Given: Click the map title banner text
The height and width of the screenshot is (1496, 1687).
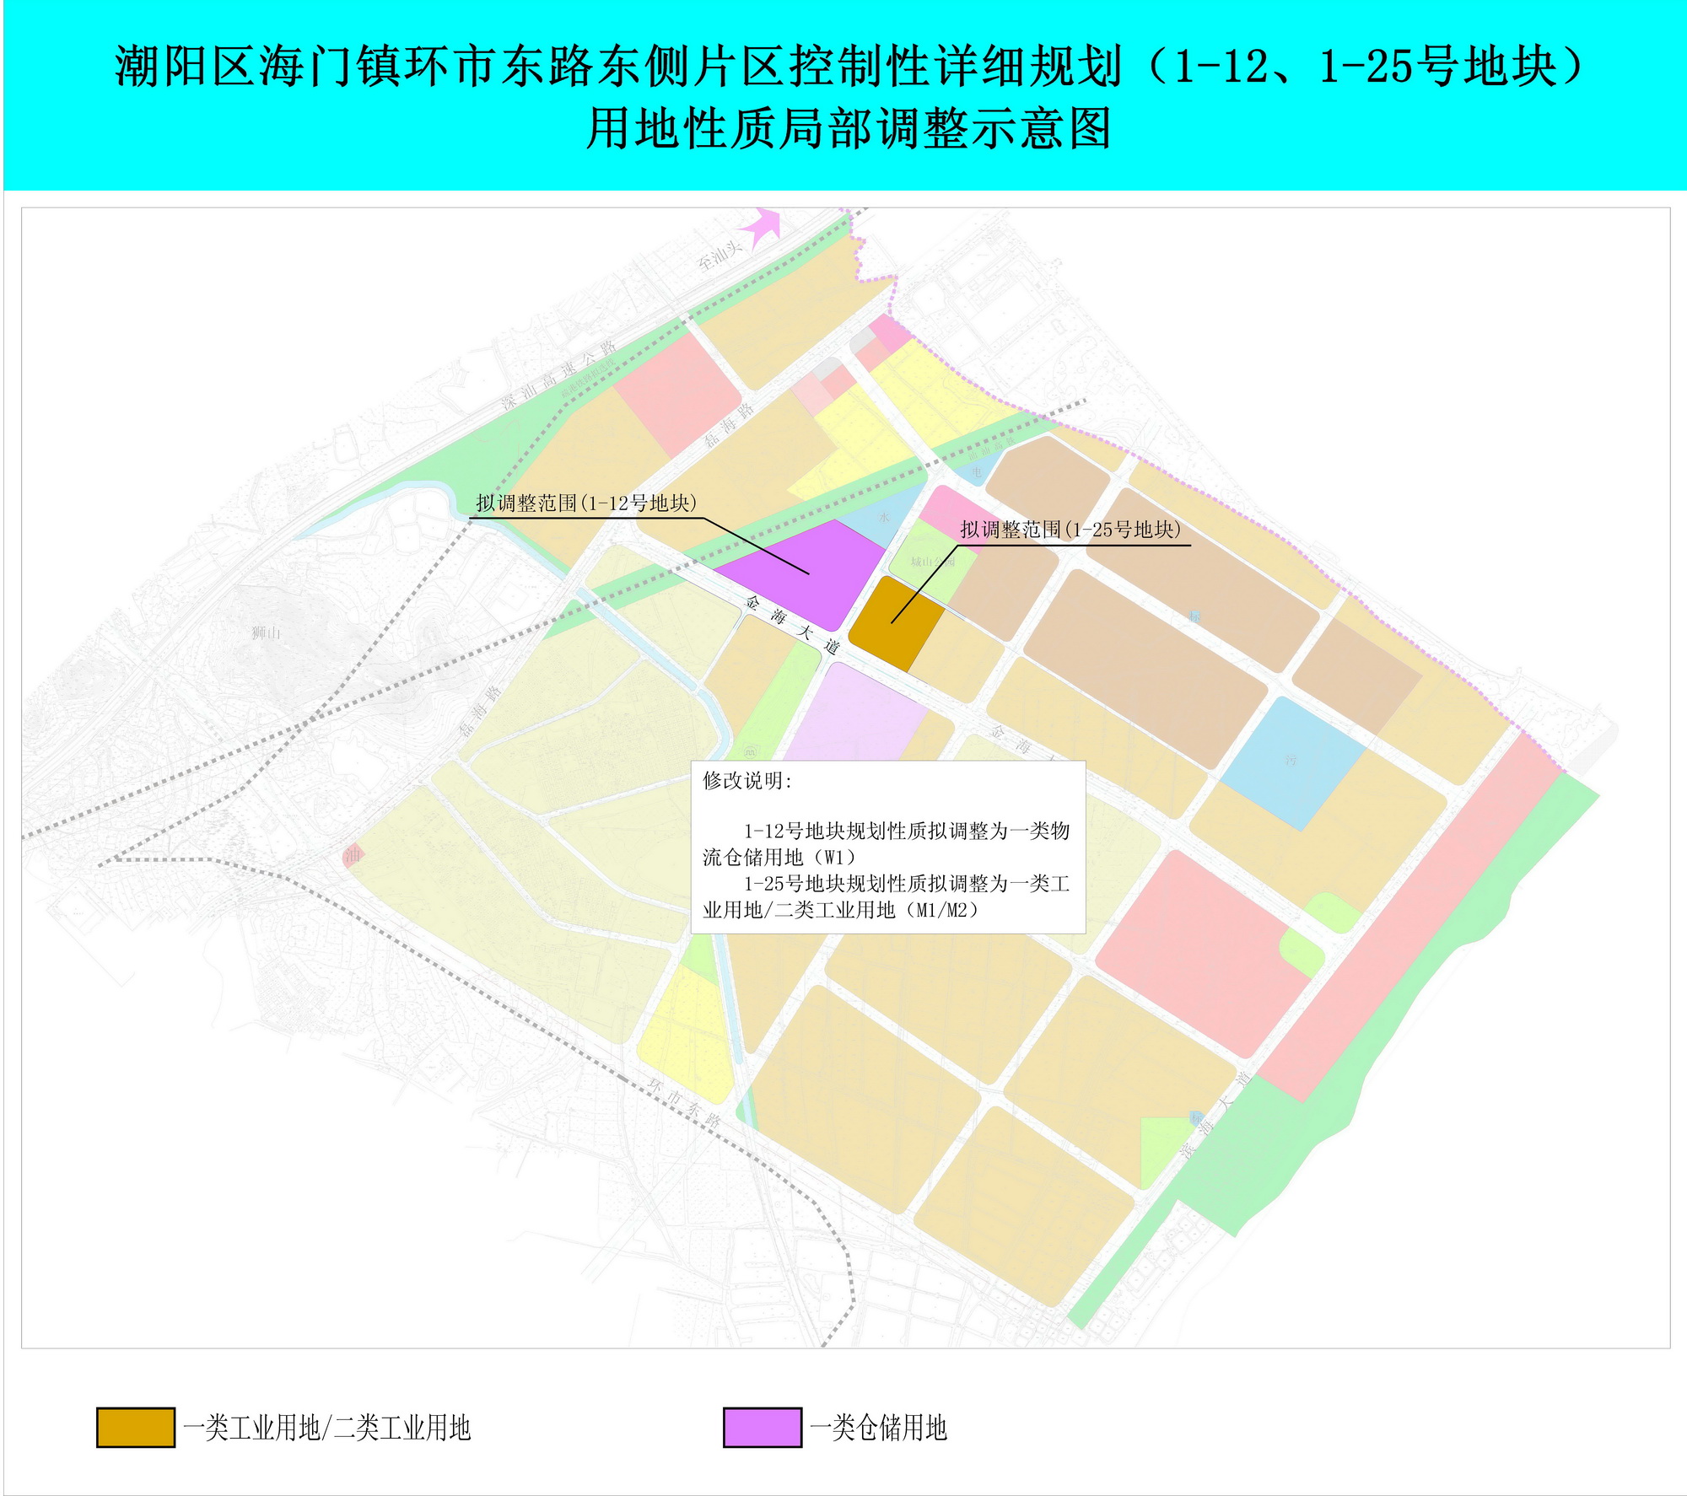Looking at the screenshot, I should [x=843, y=93].
